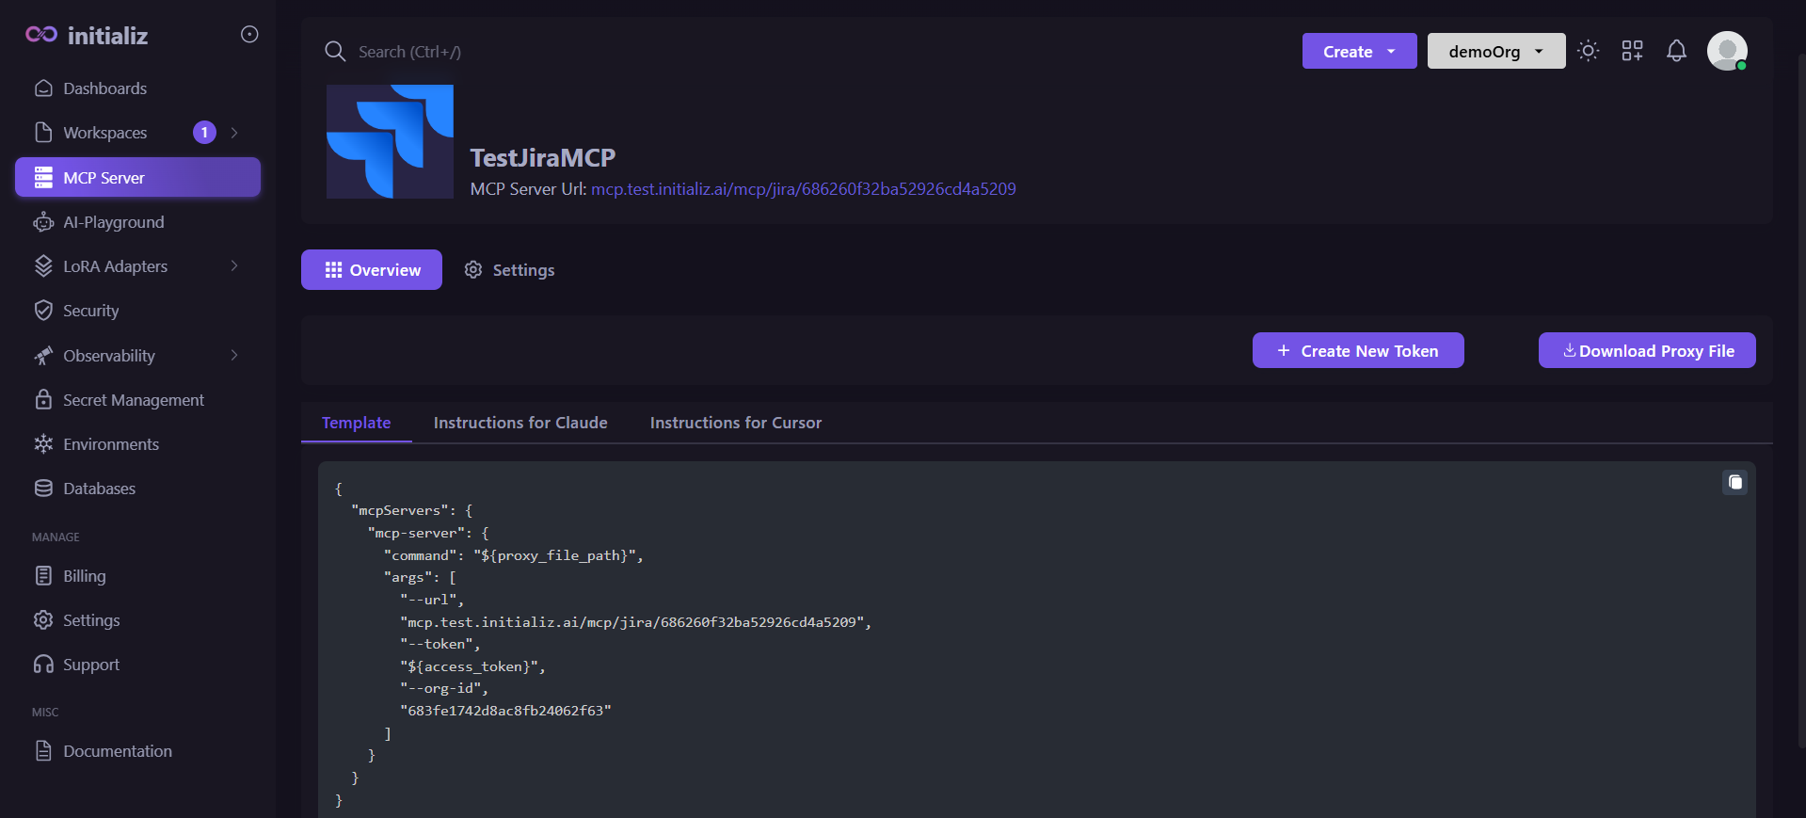Toggle the sidebar pin circle icon
This screenshot has width=1806, height=818.
(x=249, y=35)
